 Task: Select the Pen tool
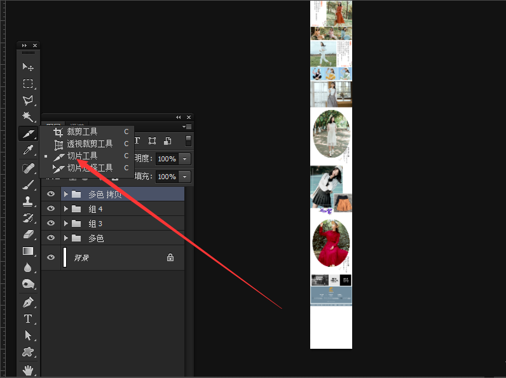coord(28,302)
